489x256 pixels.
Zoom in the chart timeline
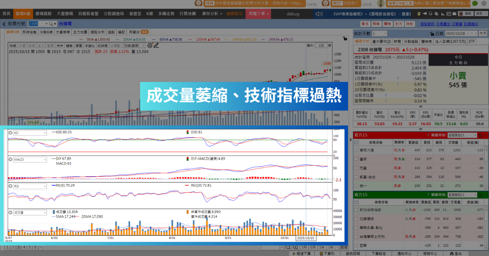(x=296, y=247)
